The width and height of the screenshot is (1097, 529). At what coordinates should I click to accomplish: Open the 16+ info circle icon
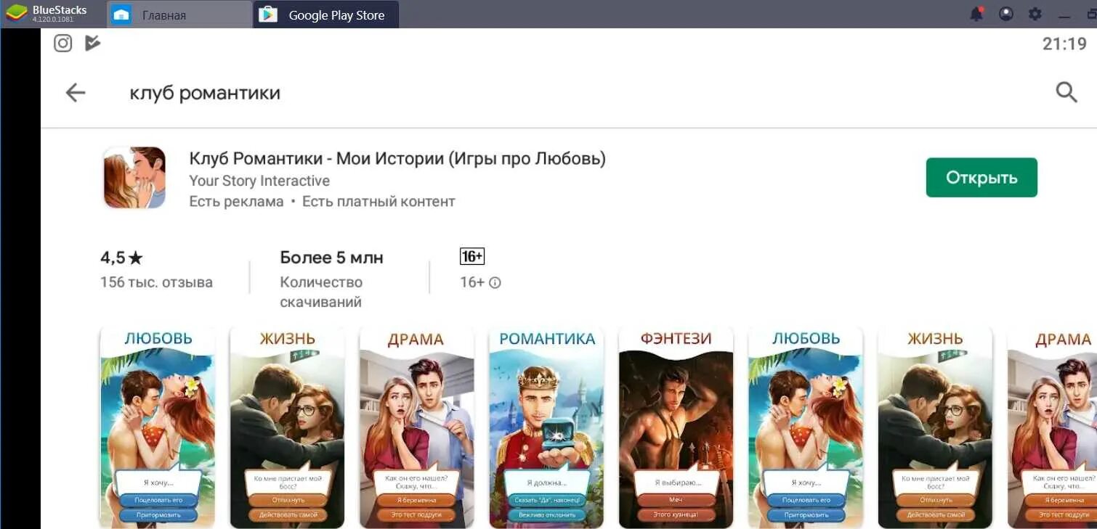pyautogui.click(x=495, y=283)
